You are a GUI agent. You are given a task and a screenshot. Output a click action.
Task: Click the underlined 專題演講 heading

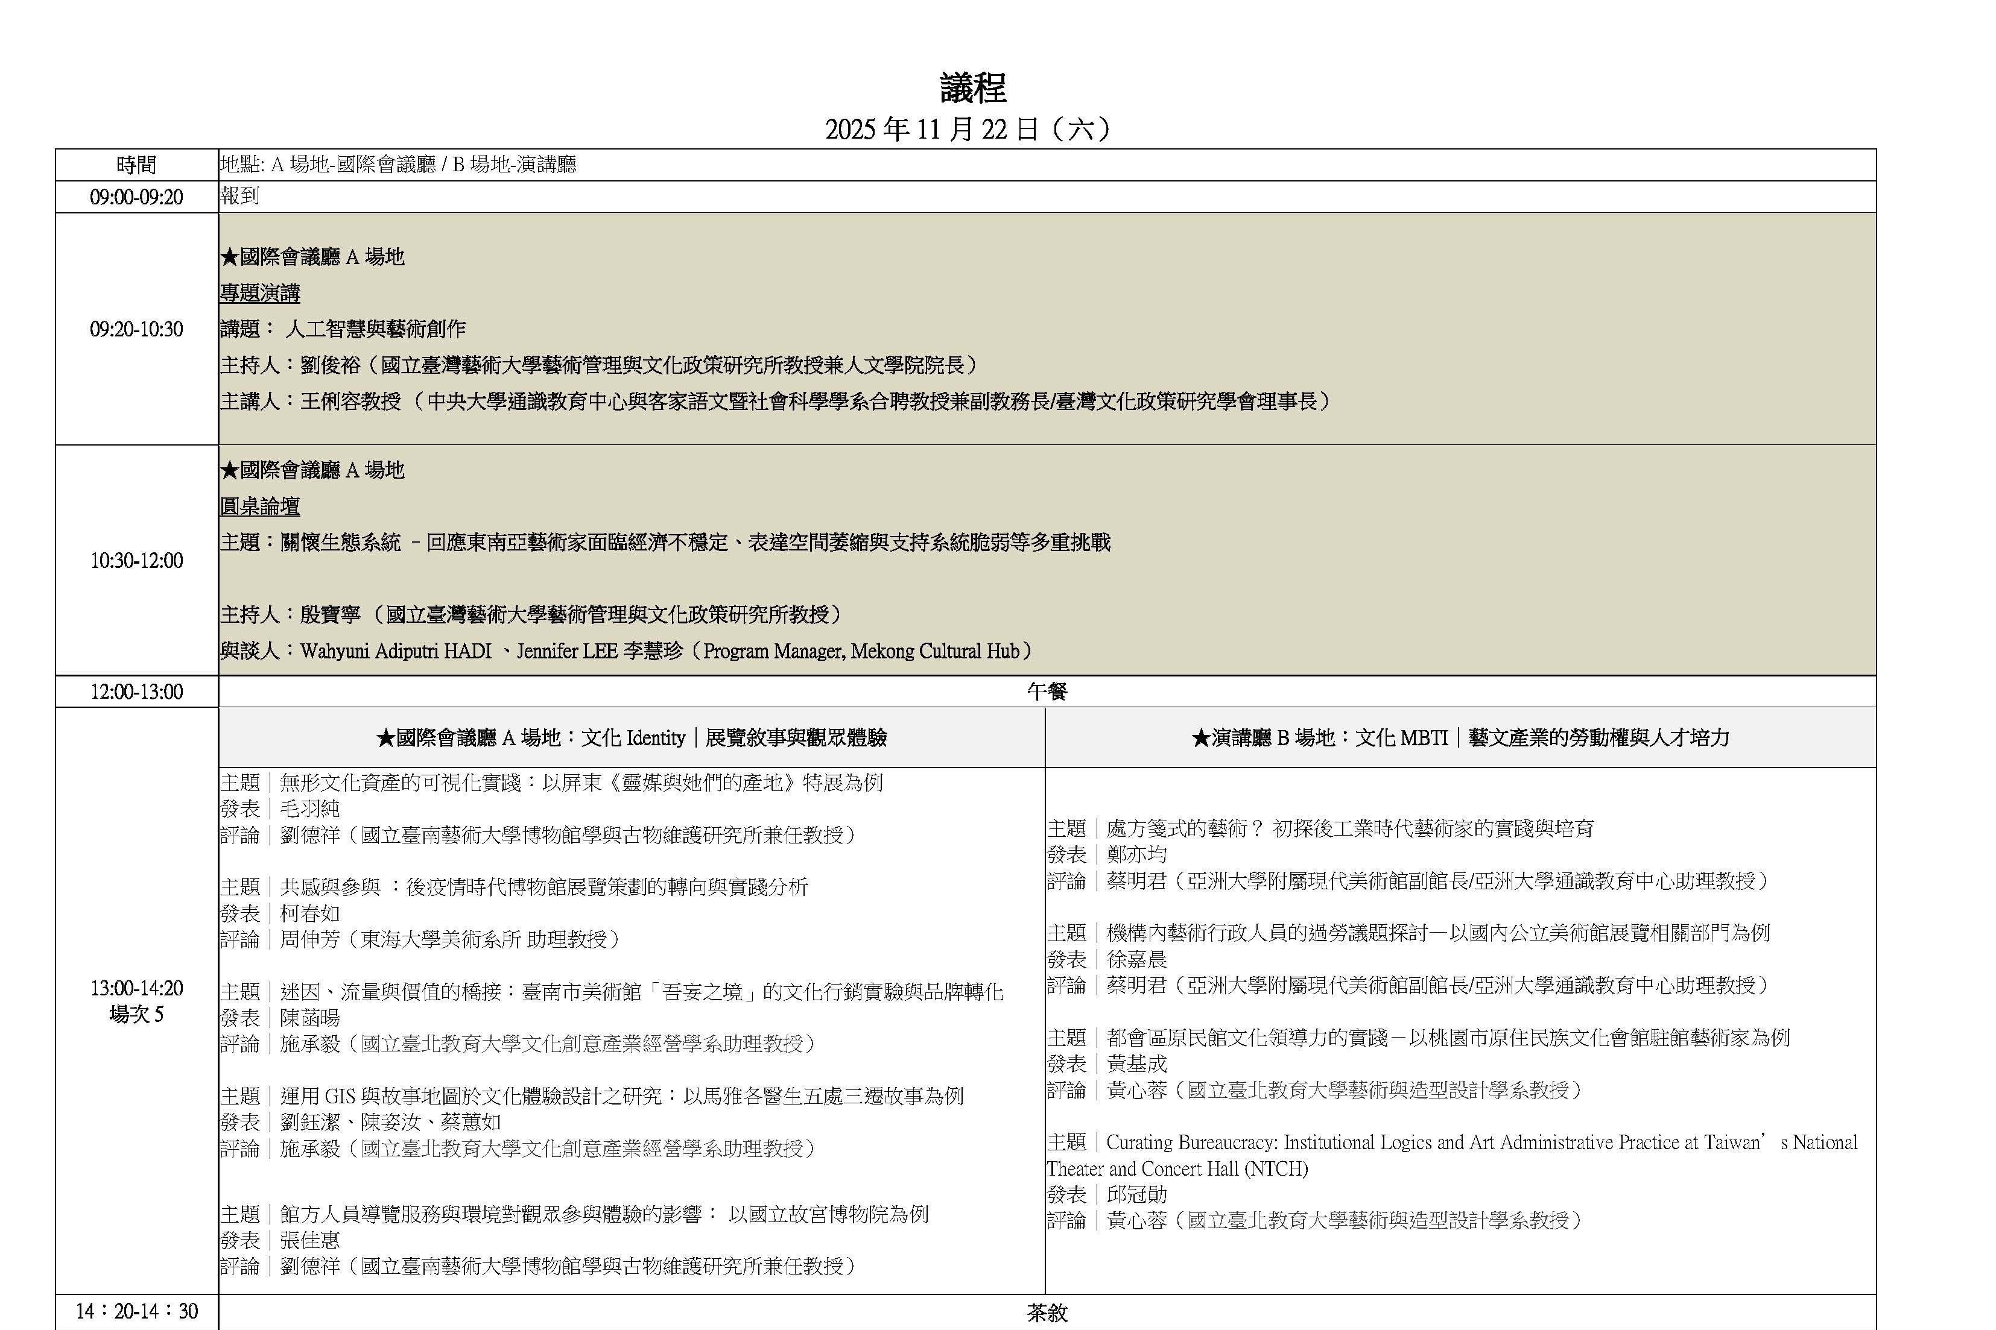click(260, 294)
